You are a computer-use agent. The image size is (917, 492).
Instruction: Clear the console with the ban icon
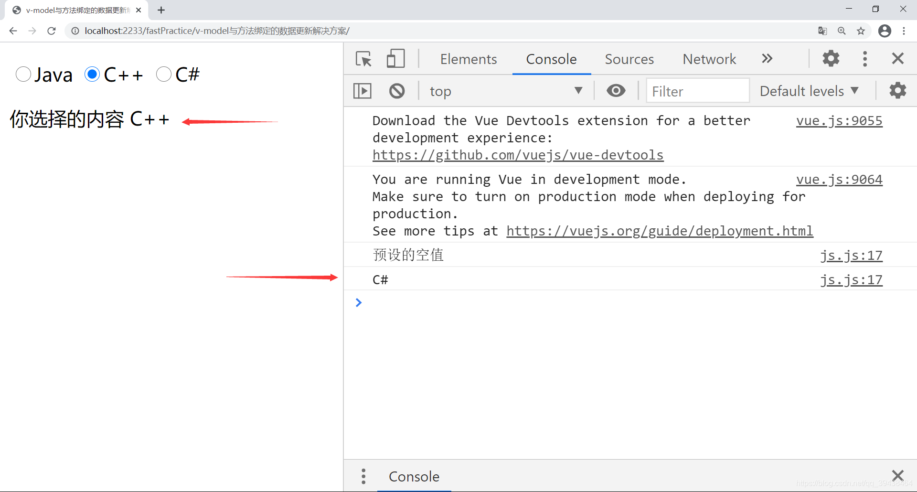point(397,91)
